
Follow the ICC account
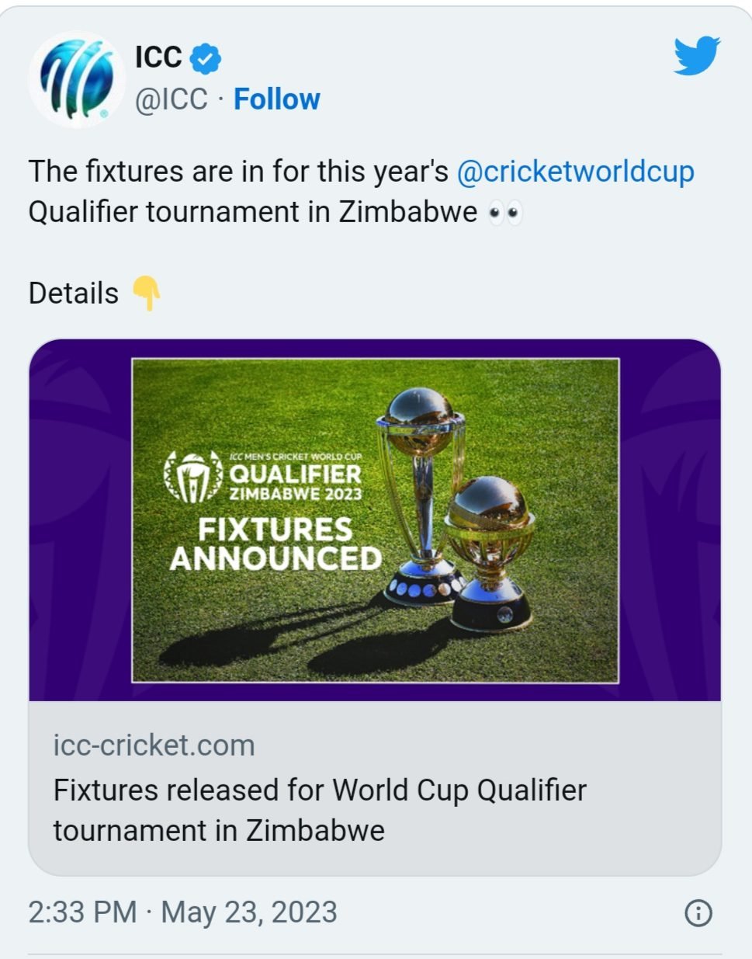(x=276, y=99)
